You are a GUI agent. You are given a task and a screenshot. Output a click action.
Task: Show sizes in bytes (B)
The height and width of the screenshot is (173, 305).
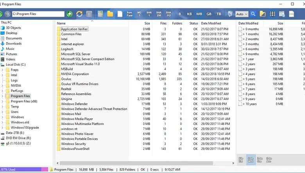click(180, 14)
